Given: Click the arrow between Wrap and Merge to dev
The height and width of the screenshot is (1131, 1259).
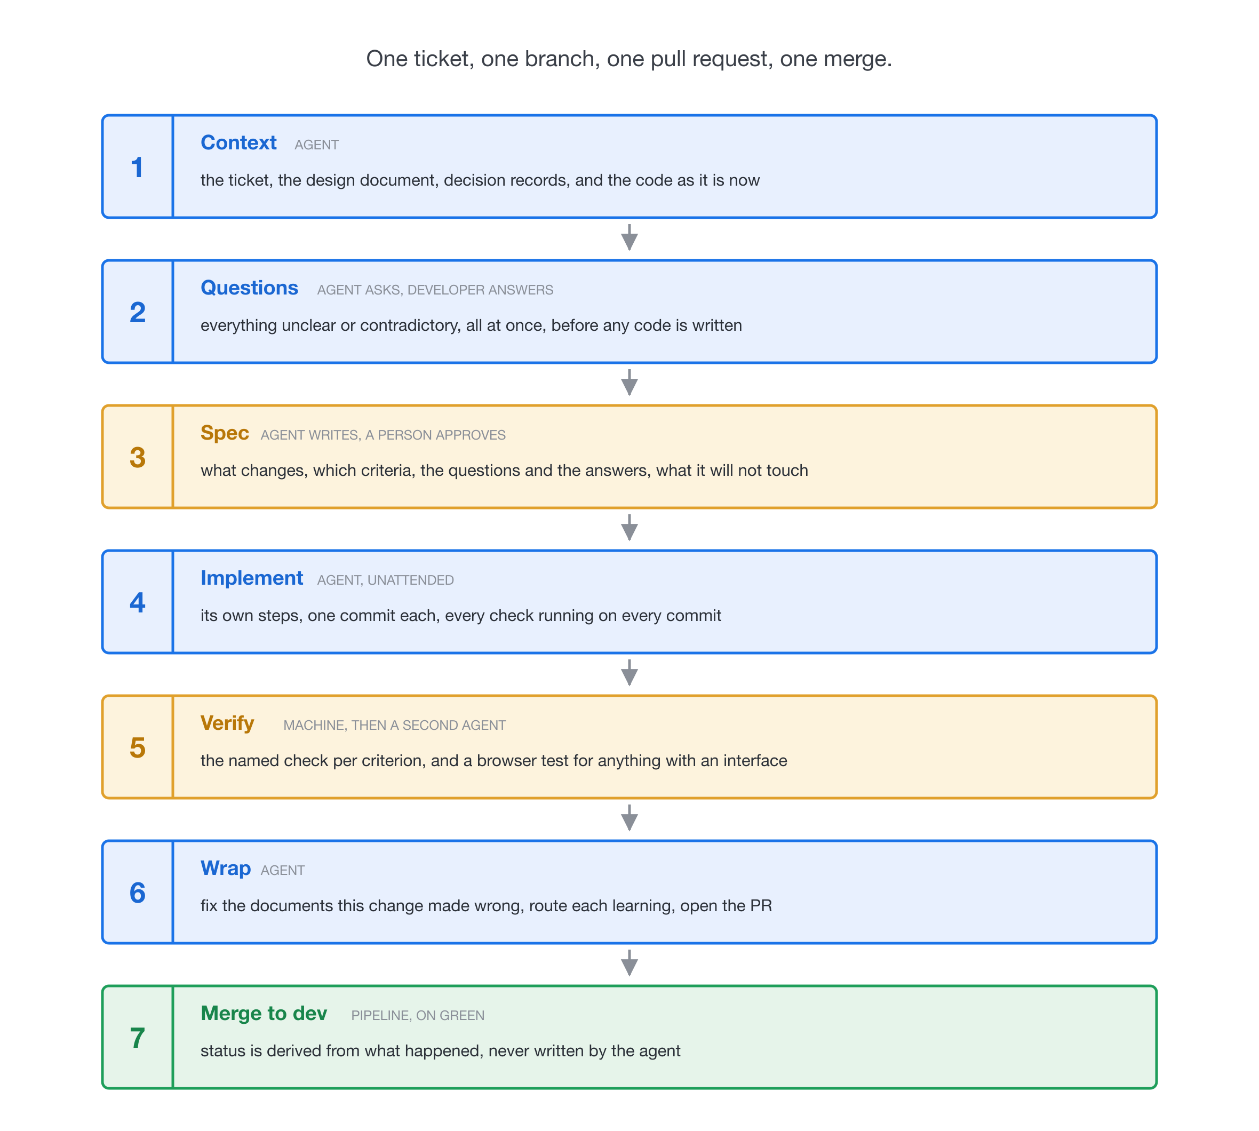Looking at the screenshot, I should 629,962.
